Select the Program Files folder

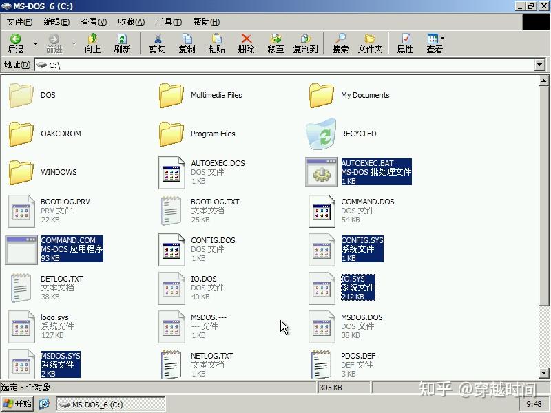(171, 134)
